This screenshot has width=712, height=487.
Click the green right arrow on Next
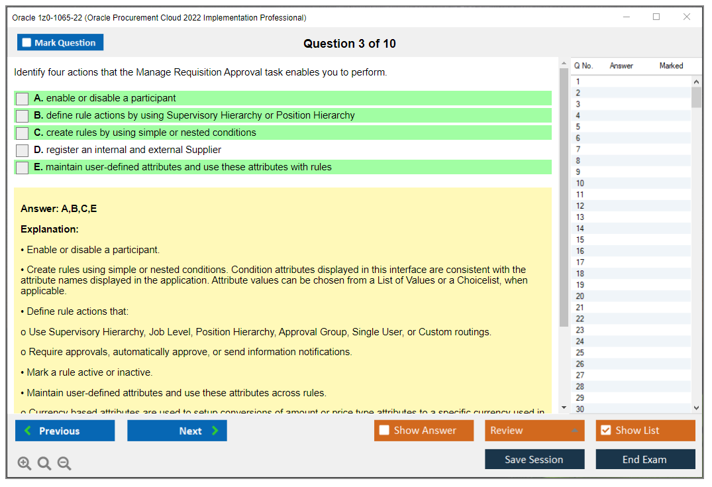click(215, 431)
